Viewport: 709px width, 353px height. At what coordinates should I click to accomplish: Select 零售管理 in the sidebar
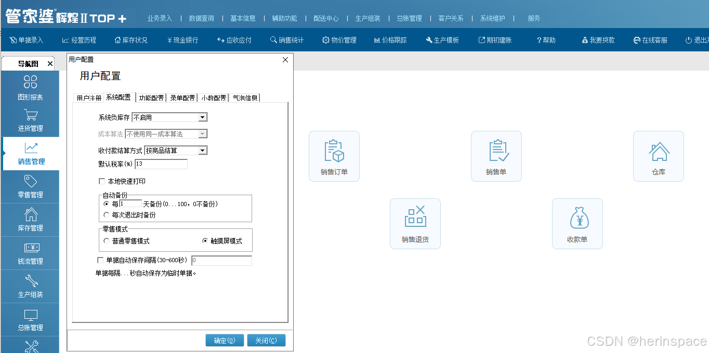coord(31,187)
